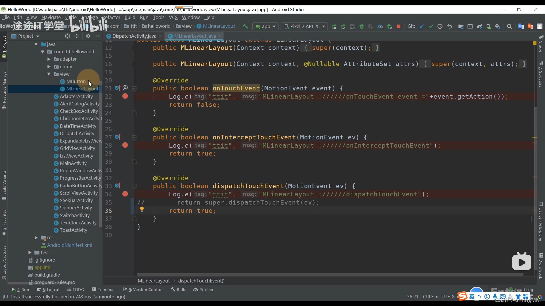545x306 pixels.
Task: Hide the Project panel with minus icon
Action: point(98,36)
